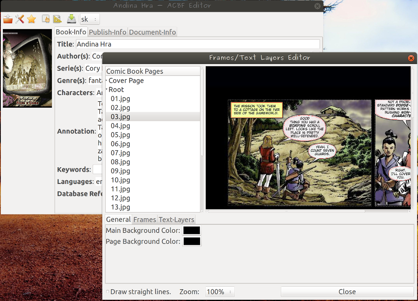The image size is (418, 301).
Task: Click the "Page Background Color:" label
Action: point(143,241)
